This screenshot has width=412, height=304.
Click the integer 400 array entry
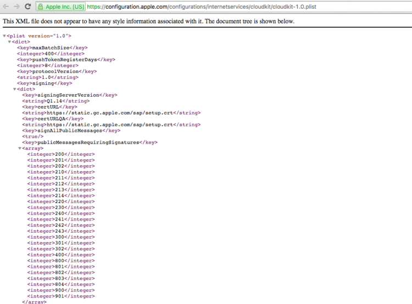pyautogui.click(x=61, y=255)
